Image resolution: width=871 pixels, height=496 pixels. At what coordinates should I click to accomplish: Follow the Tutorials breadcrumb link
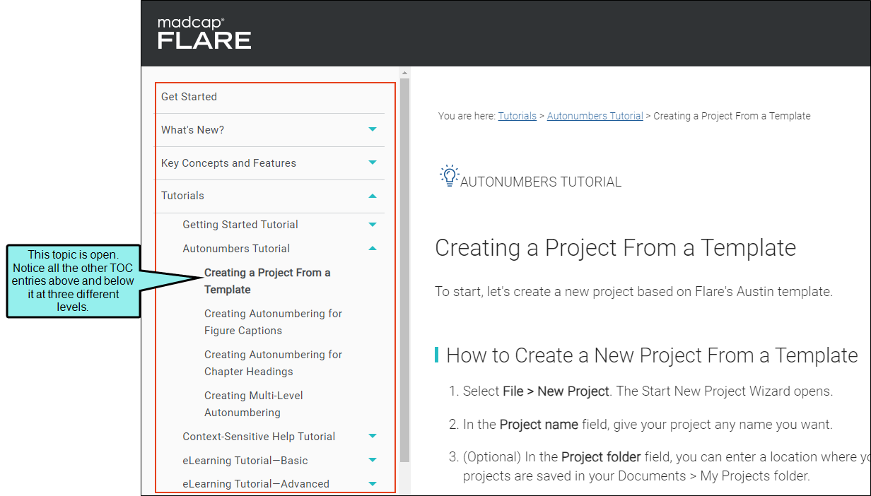tap(518, 116)
